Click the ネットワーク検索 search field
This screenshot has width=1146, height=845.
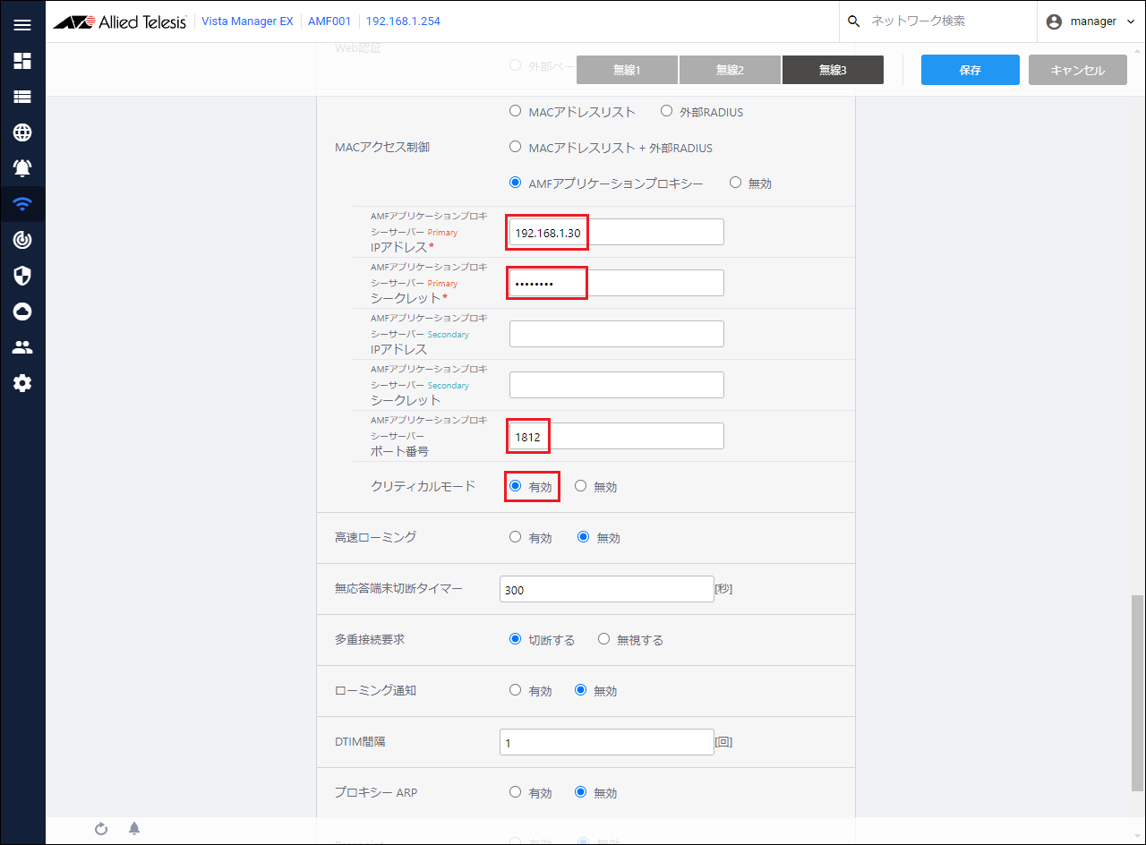(x=947, y=21)
